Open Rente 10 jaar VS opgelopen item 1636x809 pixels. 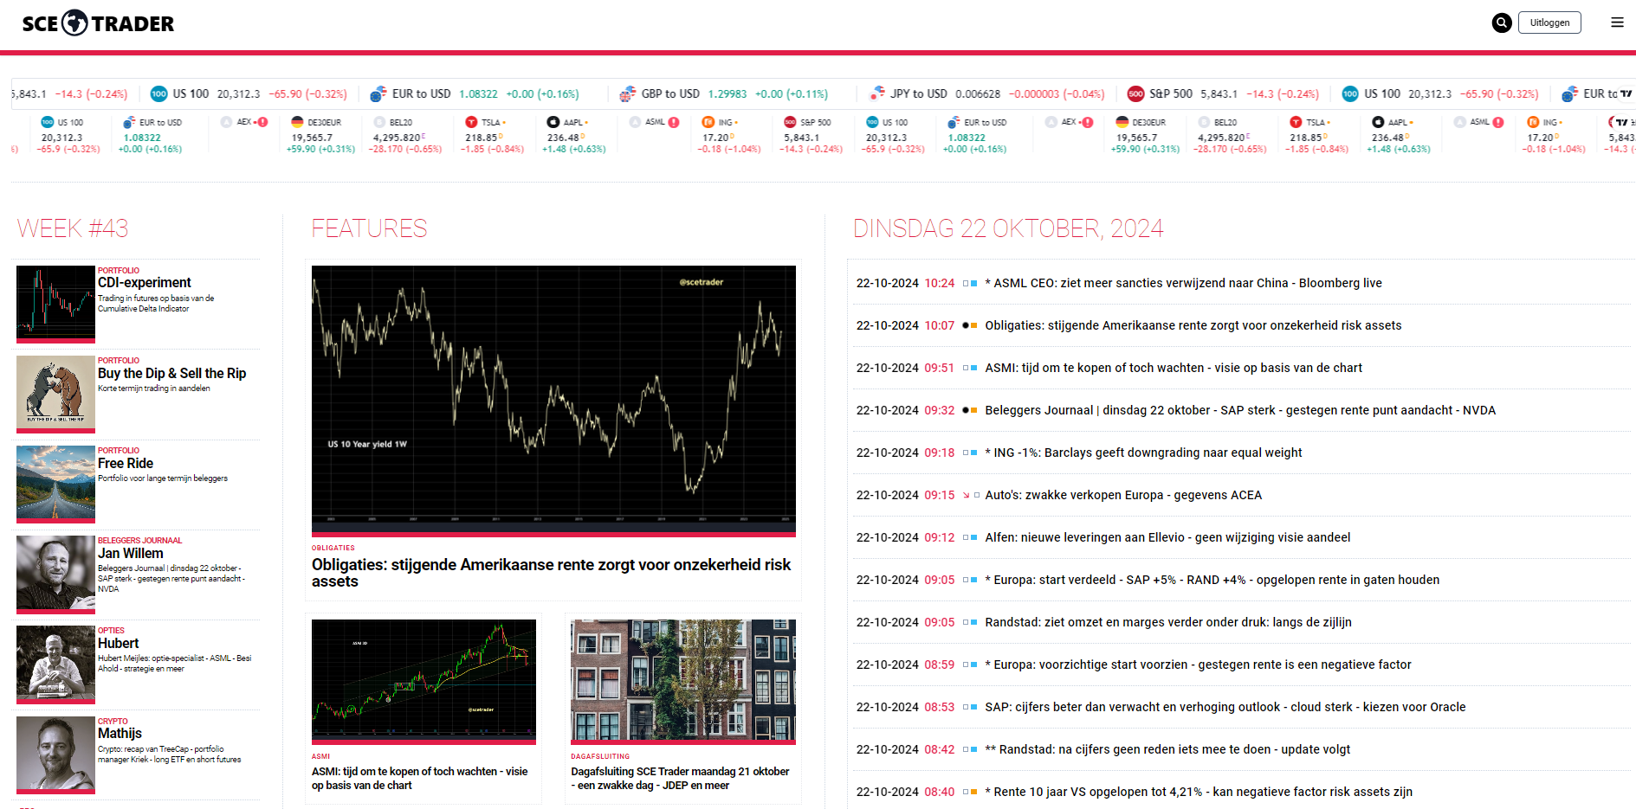pyautogui.click(x=1199, y=793)
